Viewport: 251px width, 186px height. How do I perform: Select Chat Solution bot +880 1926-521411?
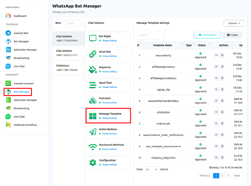pyautogui.click(x=68, y=53)
